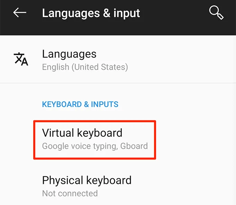Select the Languages & input page title
The image size is (236, 205).
coord(91,13)
